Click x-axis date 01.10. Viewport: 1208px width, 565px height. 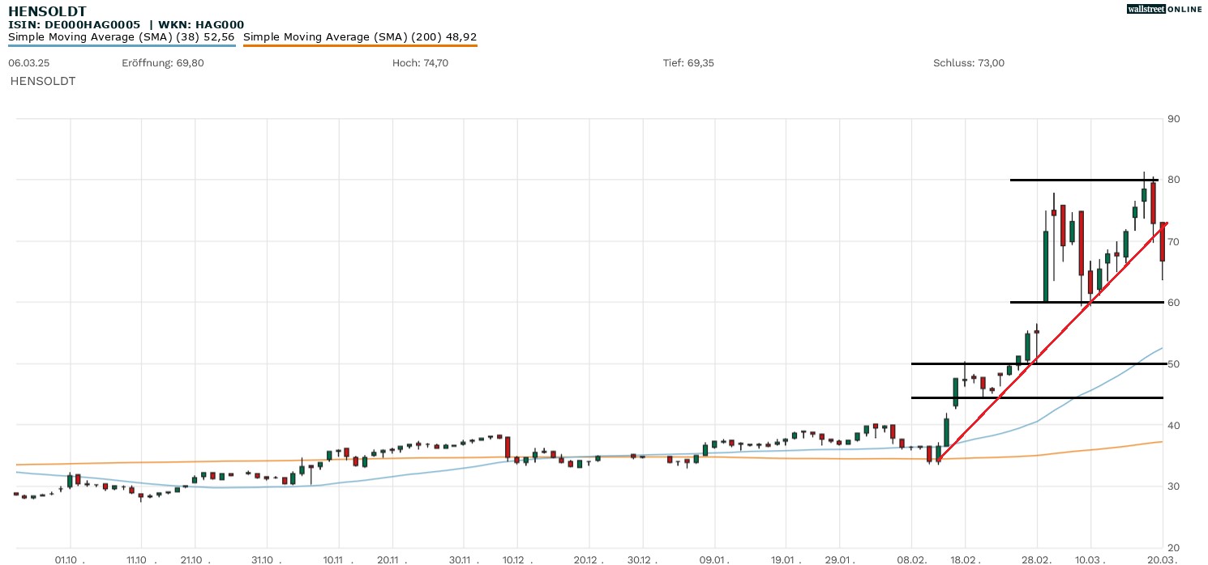(70, 559)
